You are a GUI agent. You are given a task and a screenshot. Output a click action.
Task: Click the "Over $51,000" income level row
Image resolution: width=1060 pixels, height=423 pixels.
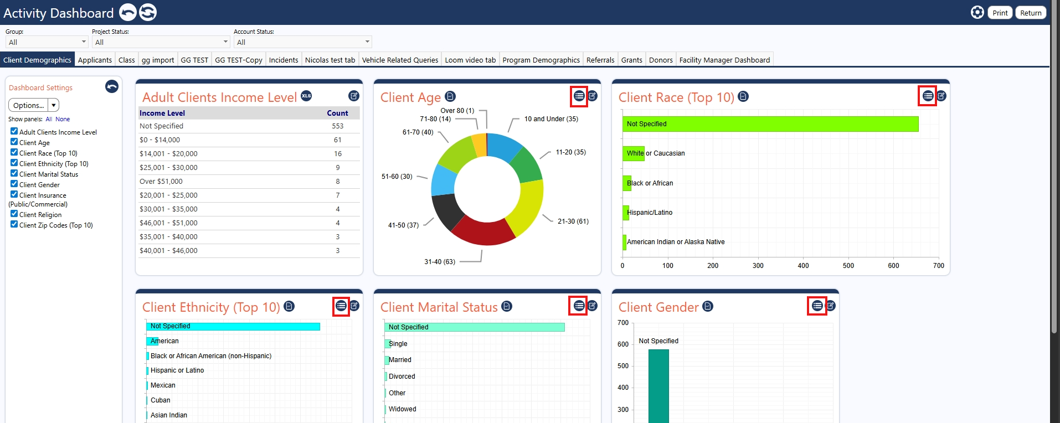pos(249,182)
